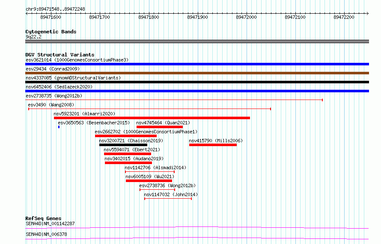Click the small blue esv3650563 marker
The height and width of the screenshot is (244, 381).
pos(59,127)
